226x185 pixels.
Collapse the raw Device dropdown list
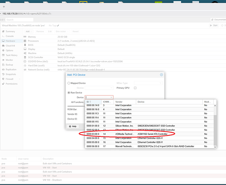pyautogui.click(x=111, y=97)
